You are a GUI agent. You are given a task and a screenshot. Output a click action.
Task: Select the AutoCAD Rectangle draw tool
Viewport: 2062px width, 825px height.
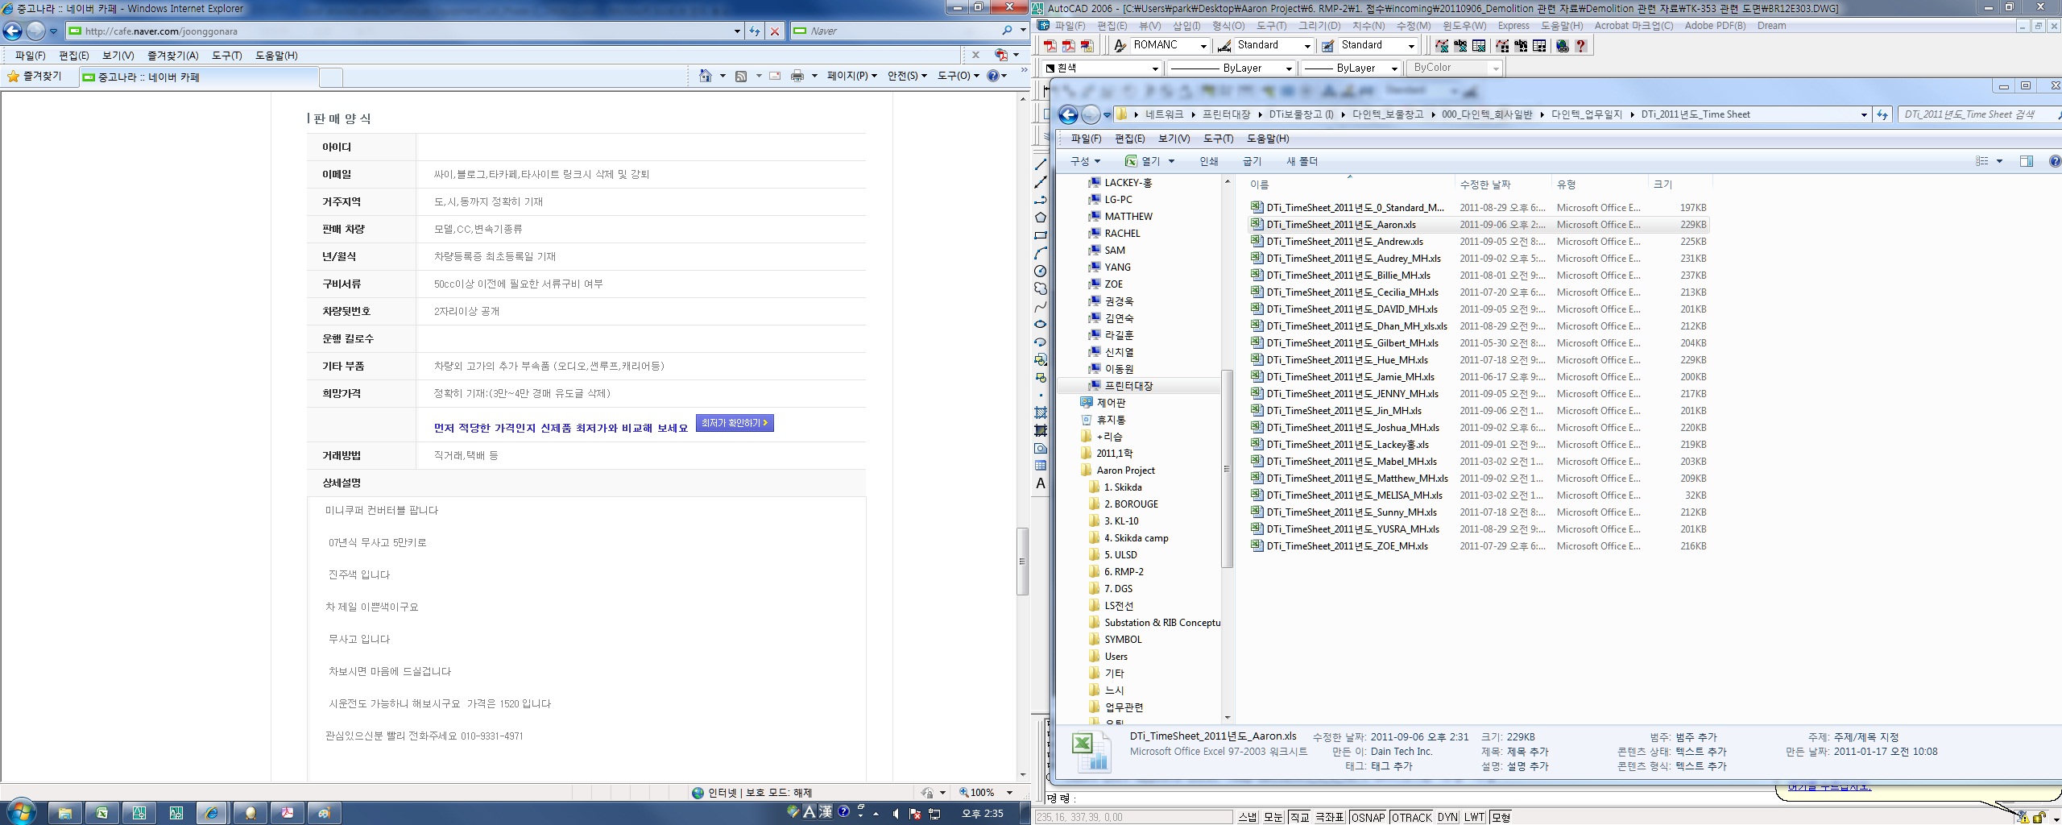click(x=1041, y=235)
